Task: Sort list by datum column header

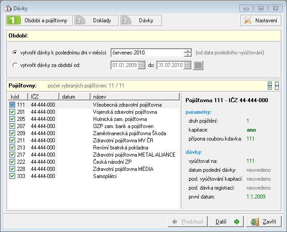Action: [75, 96]
